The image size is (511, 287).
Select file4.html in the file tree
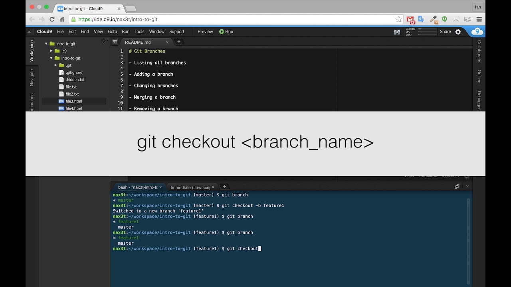(x=74, y=108)
